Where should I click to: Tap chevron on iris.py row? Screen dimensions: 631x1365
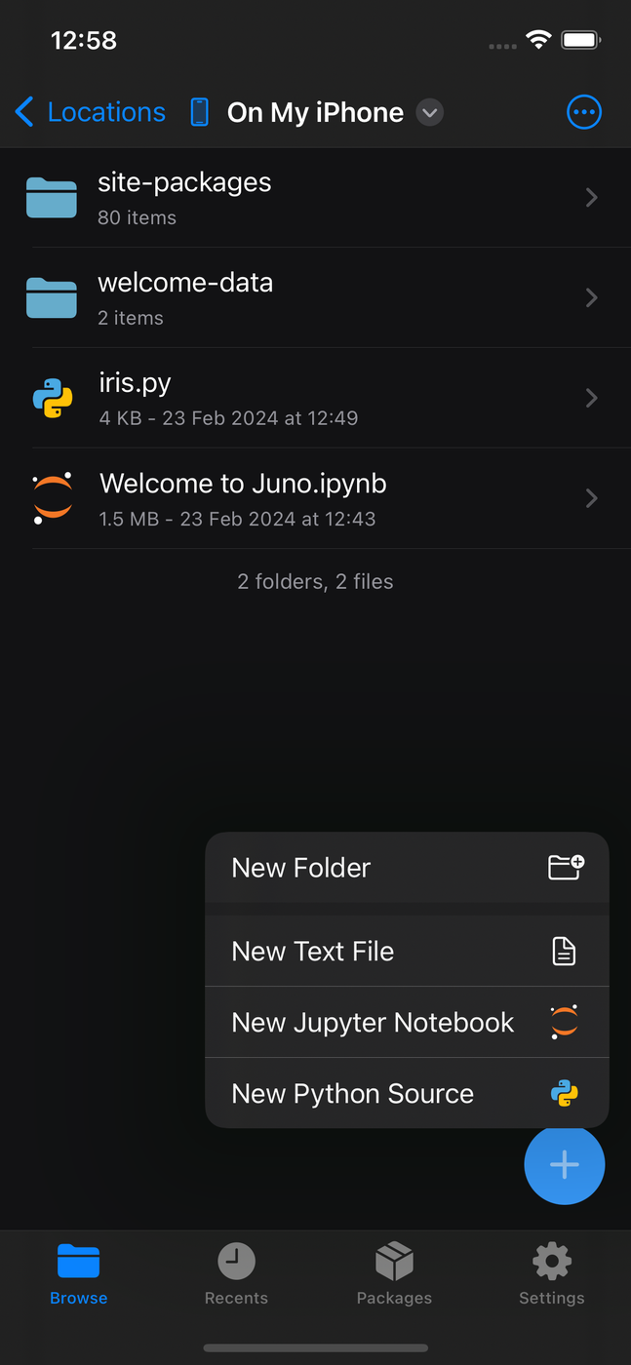pos(591,399)
